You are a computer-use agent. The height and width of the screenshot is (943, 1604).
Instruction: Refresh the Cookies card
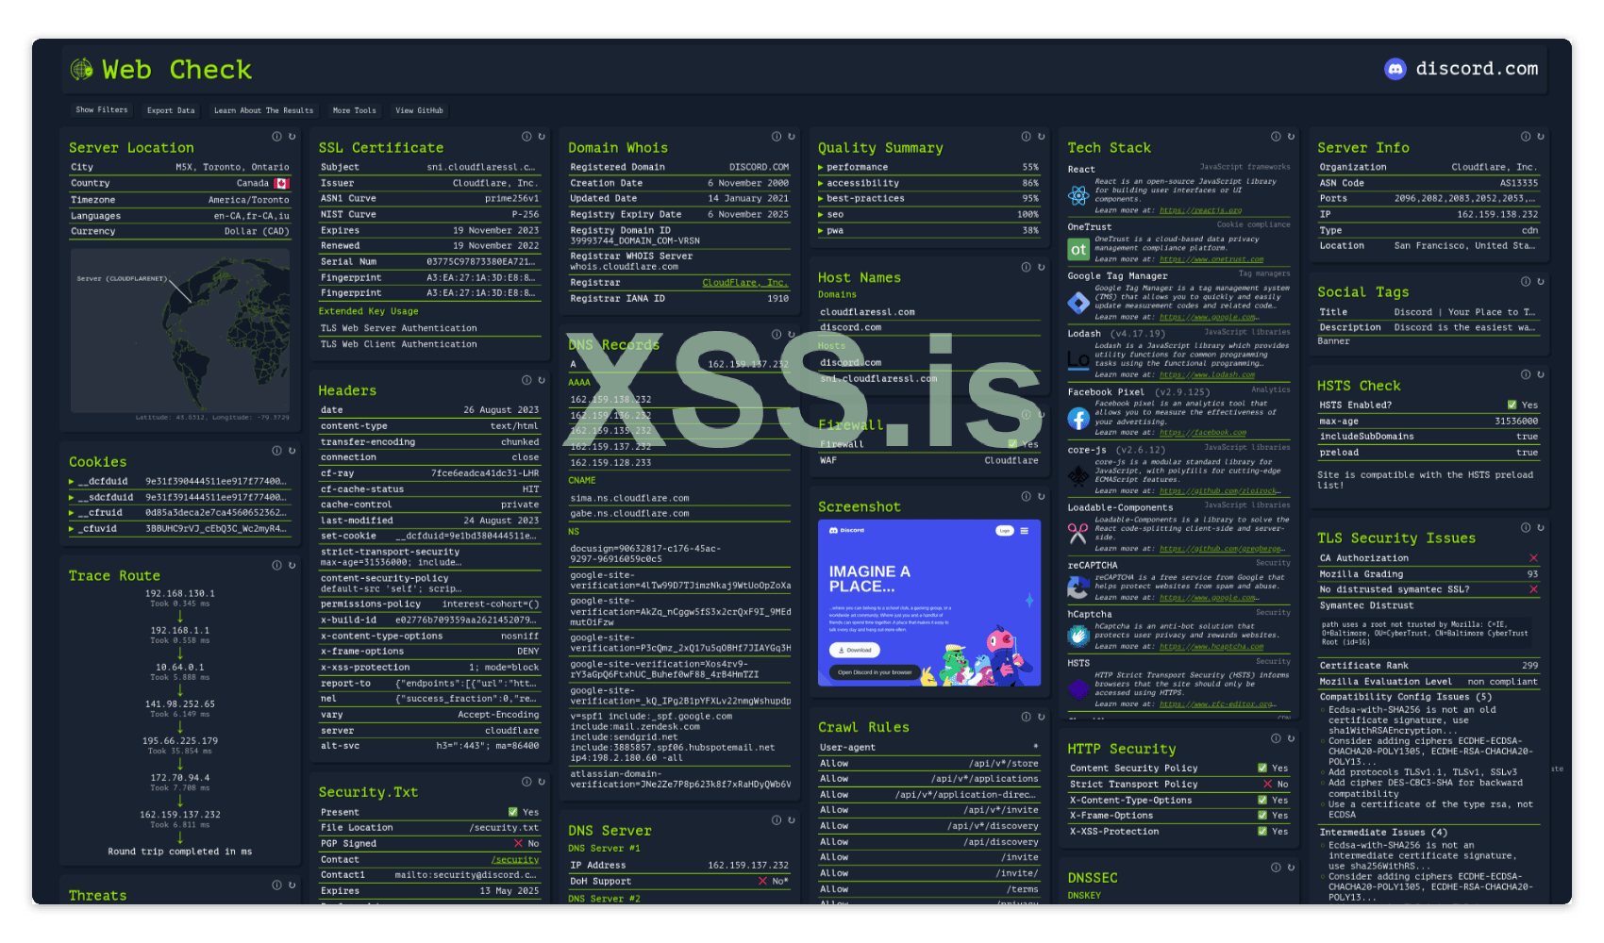tap(292, 451)
